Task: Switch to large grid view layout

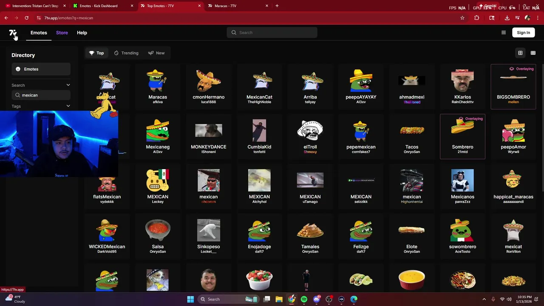Action: click(x=520, y=53)
